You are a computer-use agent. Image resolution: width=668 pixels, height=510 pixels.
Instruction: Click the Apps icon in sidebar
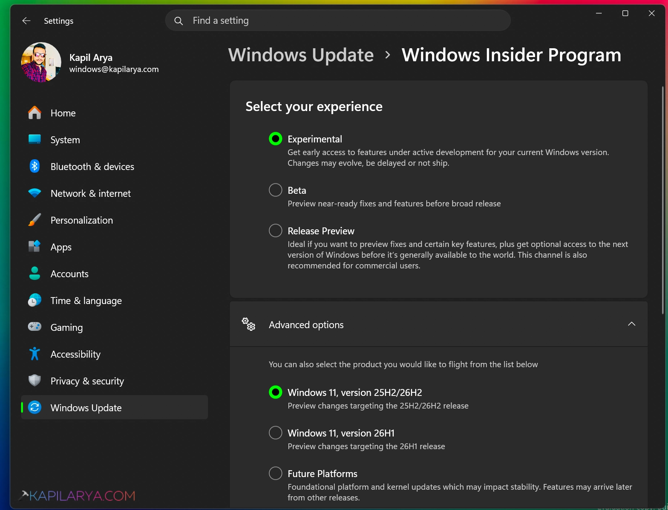35,247
